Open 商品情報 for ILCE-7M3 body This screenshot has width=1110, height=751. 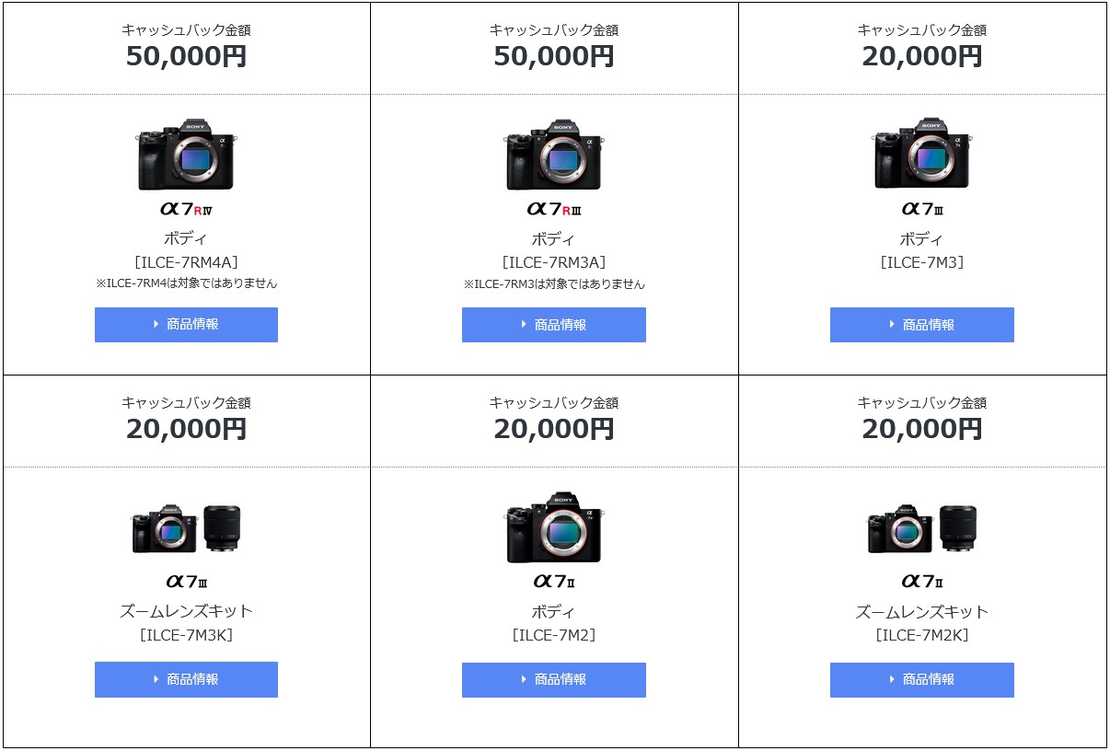pos(922,325)
